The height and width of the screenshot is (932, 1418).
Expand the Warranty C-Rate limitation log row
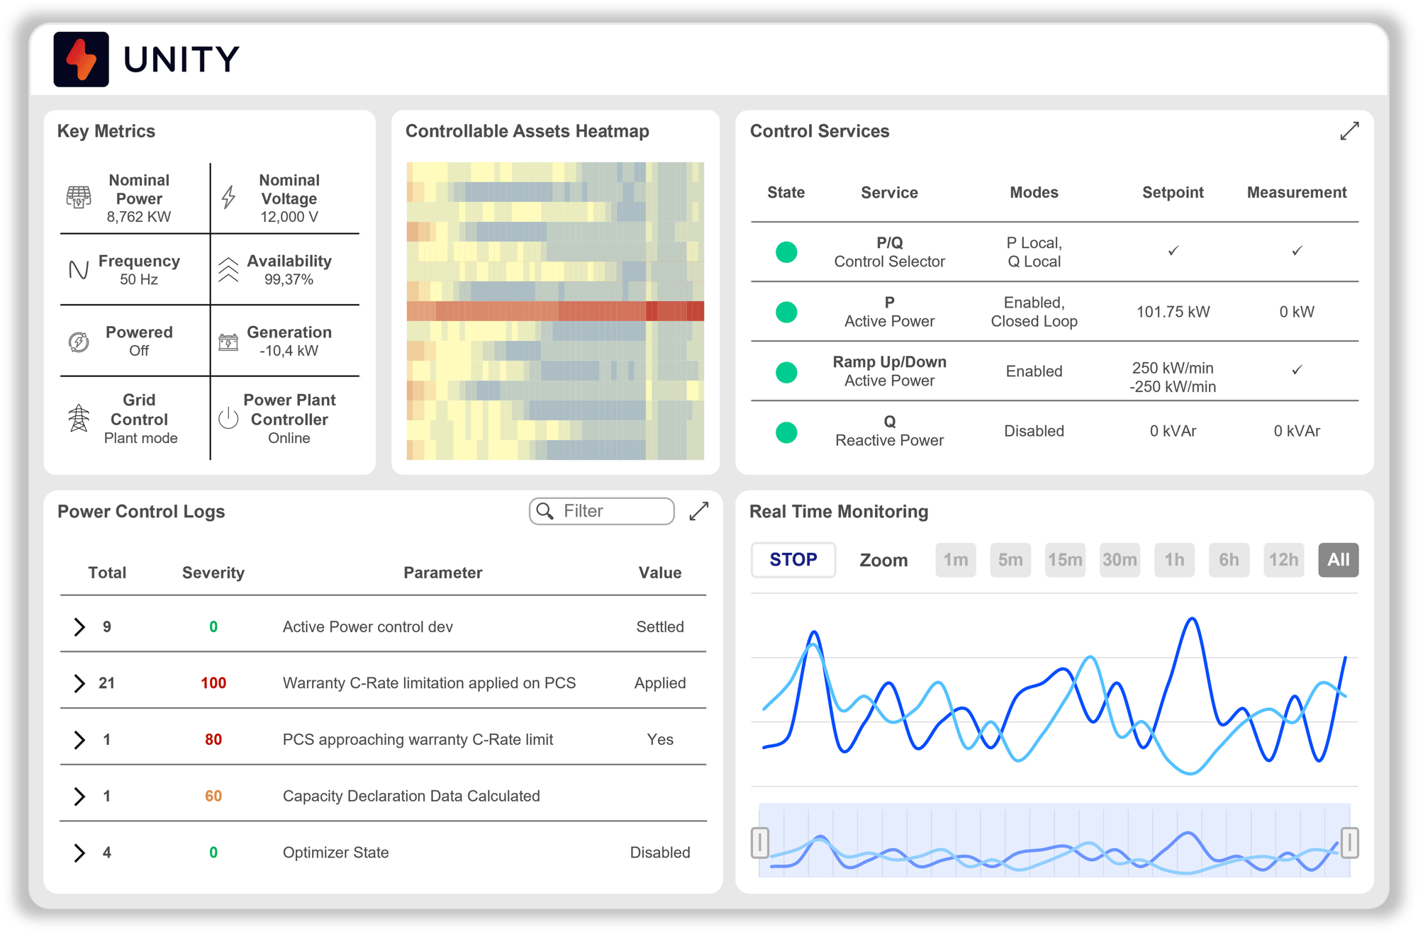(x=79, y=683)
